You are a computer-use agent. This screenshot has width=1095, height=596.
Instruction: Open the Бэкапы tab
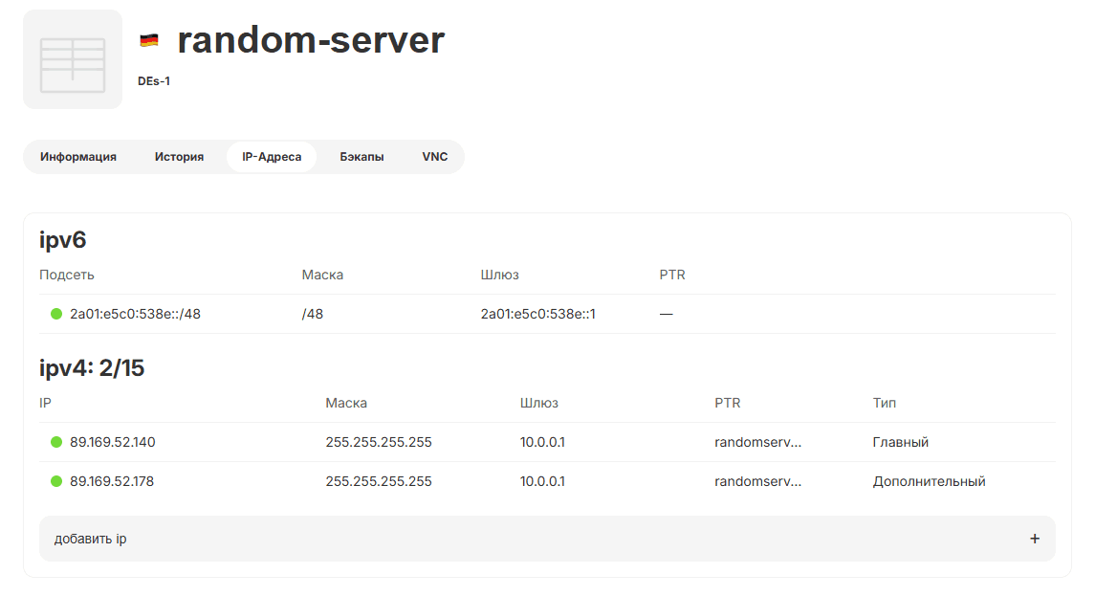tap(361, 157)
